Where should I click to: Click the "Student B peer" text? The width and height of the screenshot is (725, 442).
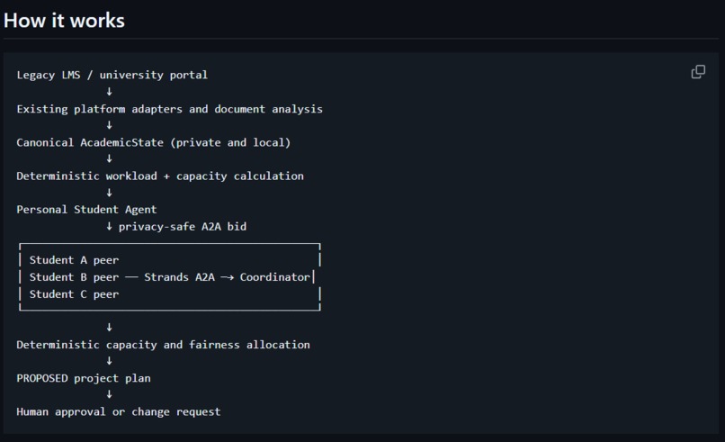pyautogui.click(x=74, y=277)
